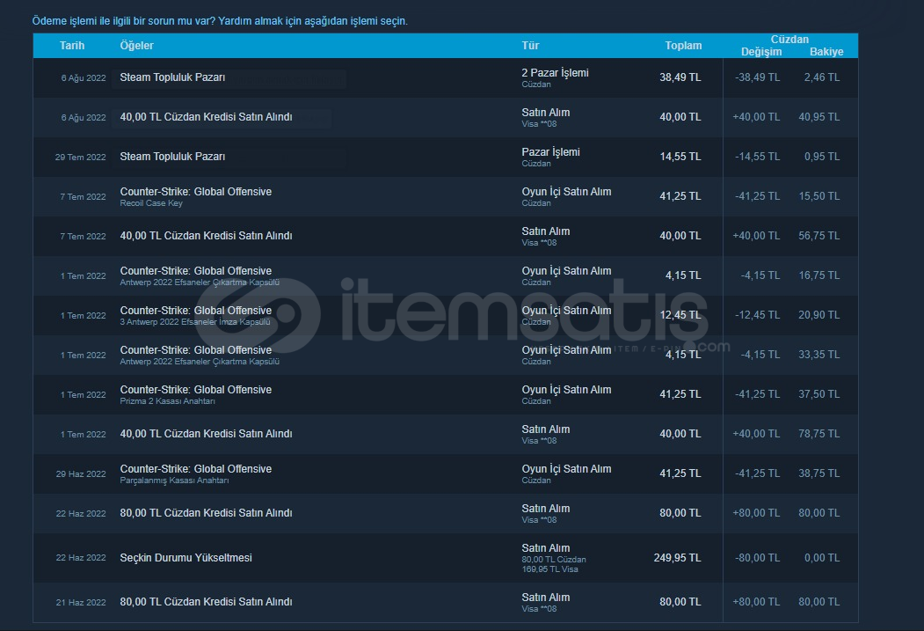The image size is (924, 631).
Task: Click the 169,95 TL Visa payment detail
Action: click(x=549, y=569)
